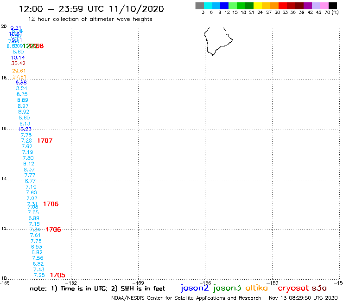Click the 35.42 wave height reading
The width and height of the screenshot is (343, 302).
(19, 63)
